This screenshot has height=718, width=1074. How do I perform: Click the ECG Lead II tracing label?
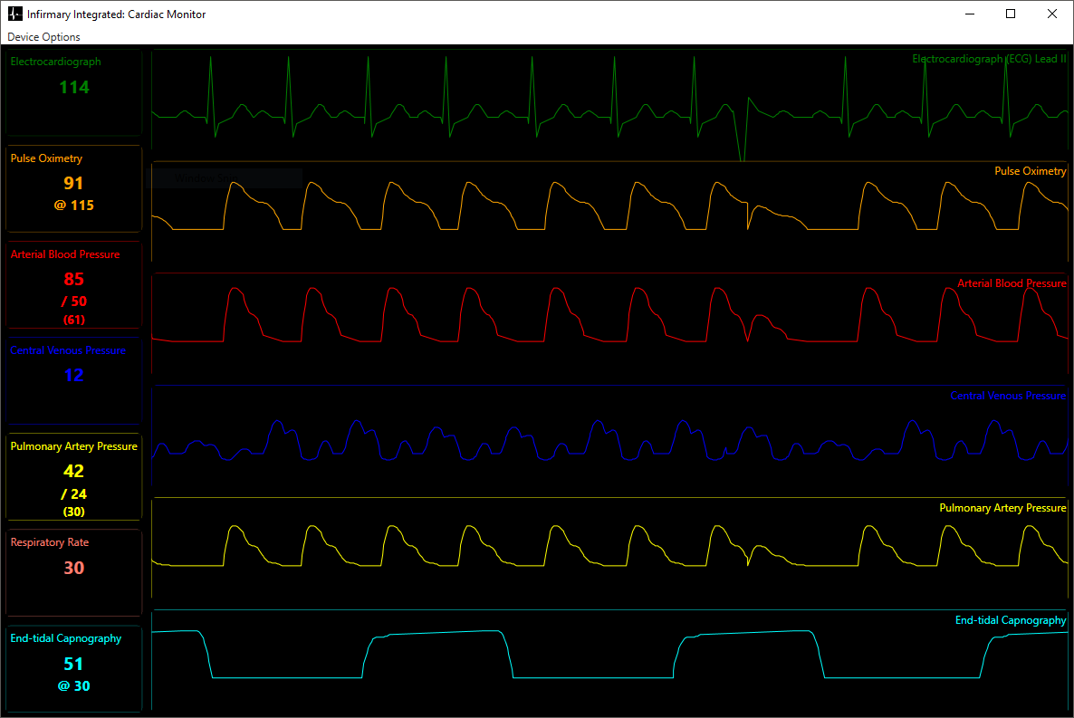[989, 59]
